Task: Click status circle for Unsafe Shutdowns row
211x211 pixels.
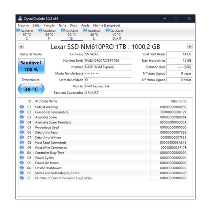Action: (x=22, y=168)
